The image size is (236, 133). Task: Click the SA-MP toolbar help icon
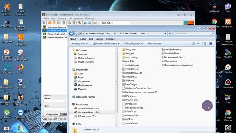click(x=85, y=23)
